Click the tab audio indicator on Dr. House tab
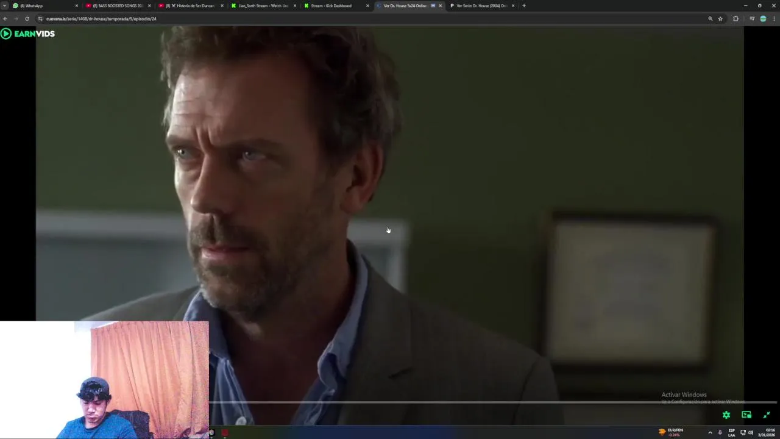The height and width of the screenshot is (439, 780). point(433,5)
